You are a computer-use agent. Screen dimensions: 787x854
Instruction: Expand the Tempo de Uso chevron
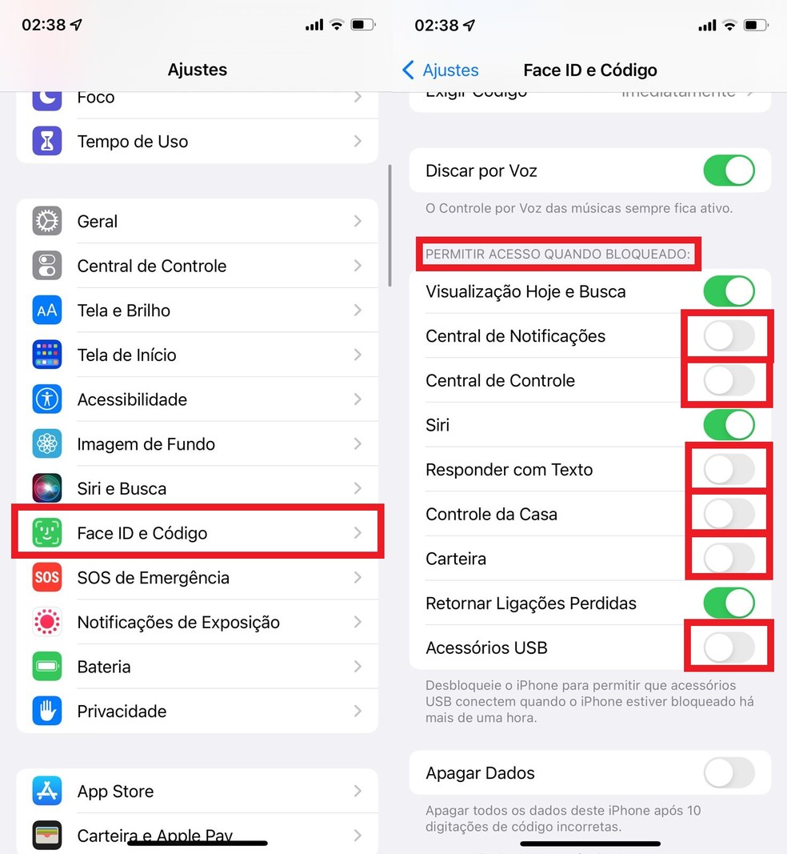[x=358, y=141]
